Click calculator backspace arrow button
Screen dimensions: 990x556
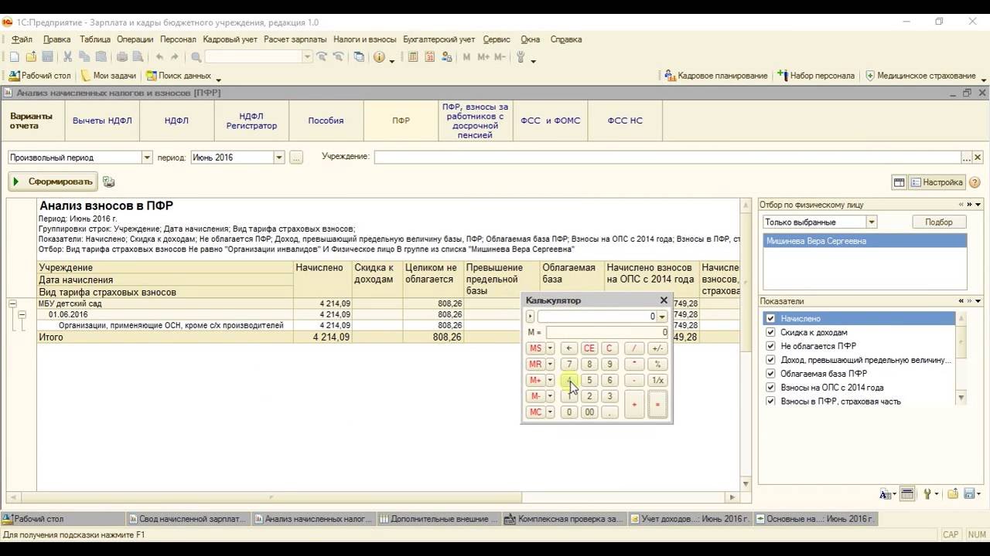click(569, 348)
